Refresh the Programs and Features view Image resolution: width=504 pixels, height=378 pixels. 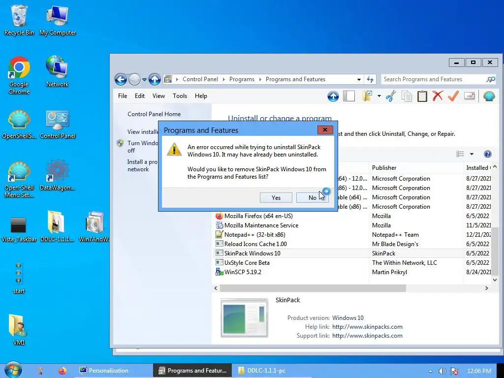370,79
